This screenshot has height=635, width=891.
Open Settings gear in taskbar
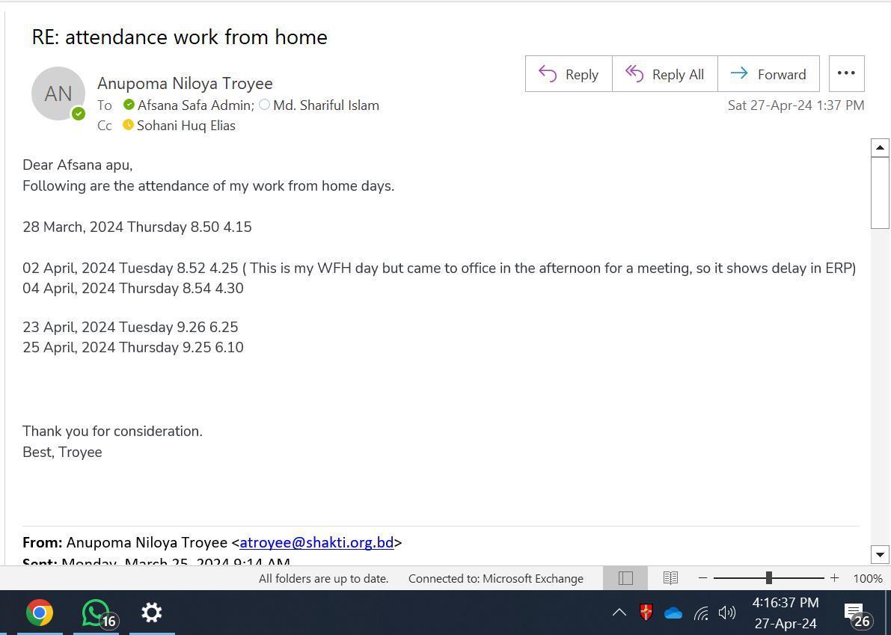(152, 613)
